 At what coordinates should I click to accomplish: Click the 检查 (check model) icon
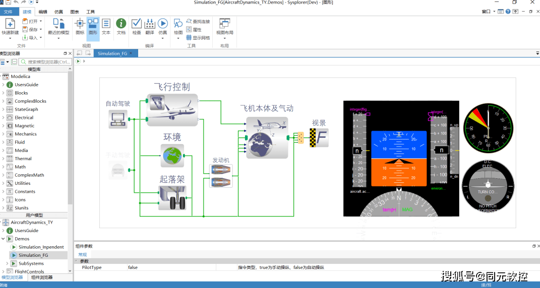pos(137,26)
